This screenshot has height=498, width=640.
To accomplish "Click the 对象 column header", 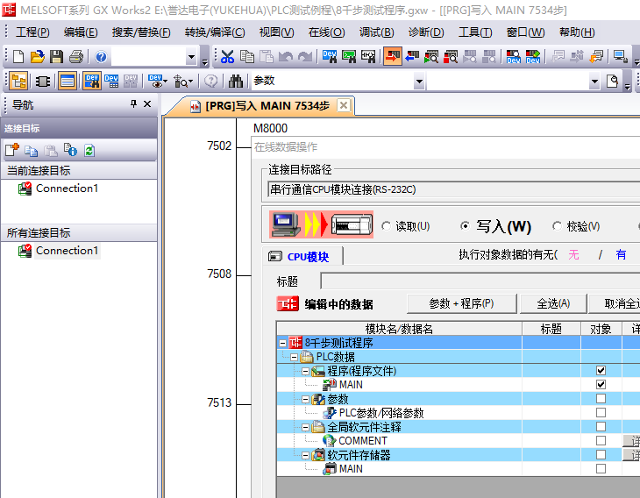I will click(601, 329).
